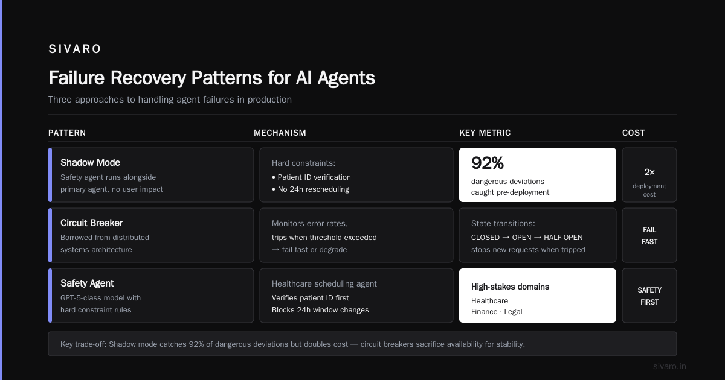Click 'Healthcare' under High-stakes domains
Screen dimensions: 725x380
point(489,301)
